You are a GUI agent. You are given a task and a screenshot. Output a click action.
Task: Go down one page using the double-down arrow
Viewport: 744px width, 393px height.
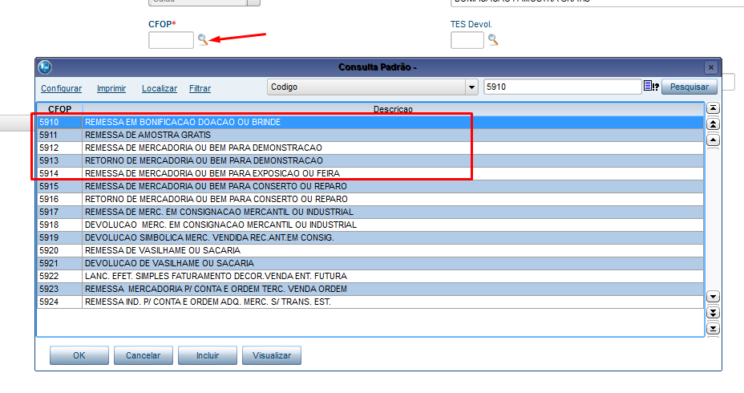pos(713,313)
